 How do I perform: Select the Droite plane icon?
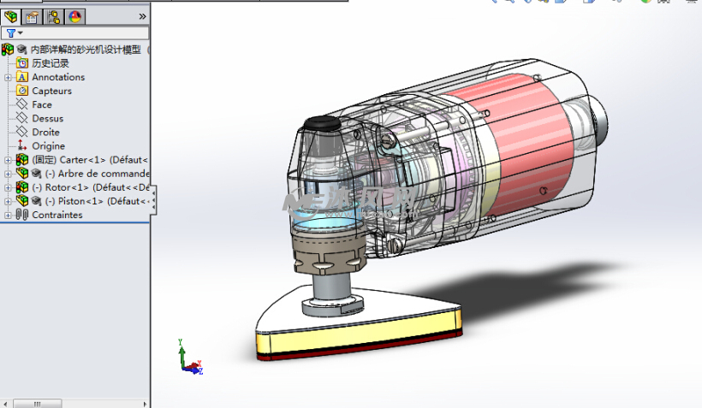[22, 132]
